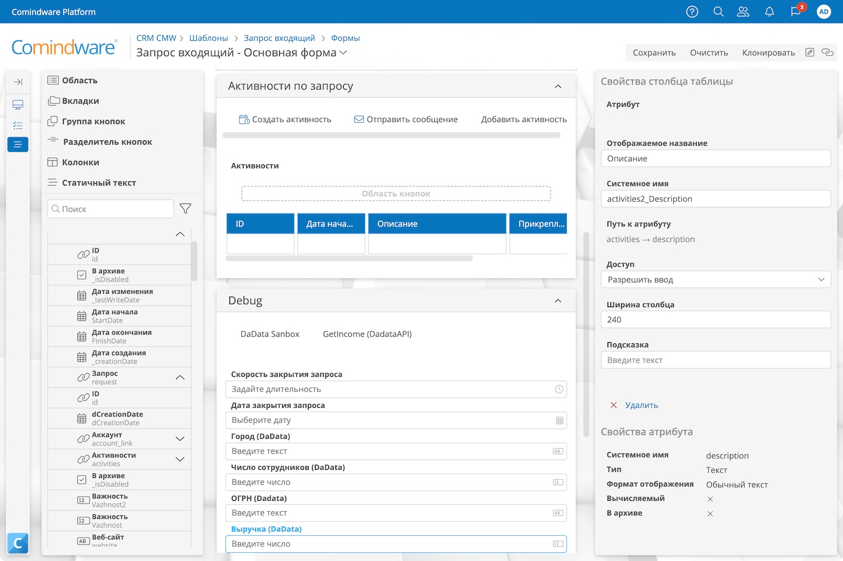Collapse the left panel arrow icon

[18, 82]
